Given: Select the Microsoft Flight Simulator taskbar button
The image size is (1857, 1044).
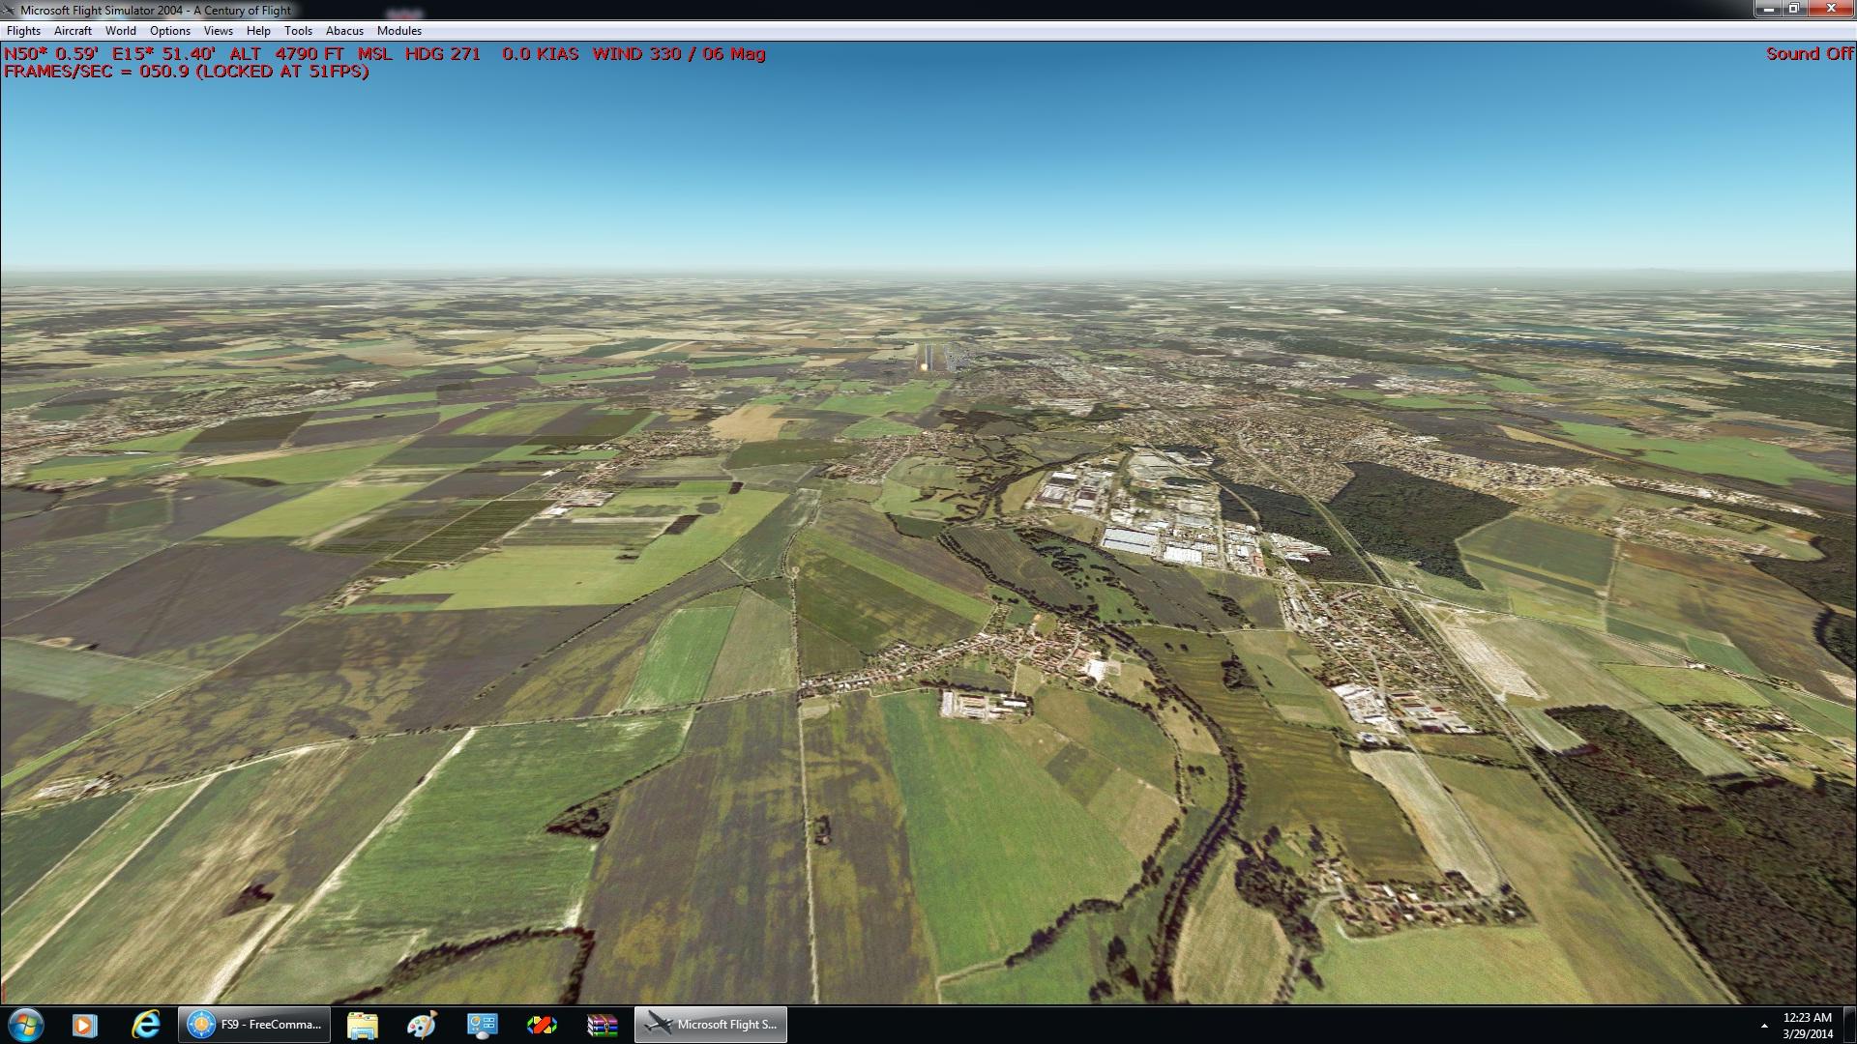Looking at the screenshot, I should pos(711,1025).
